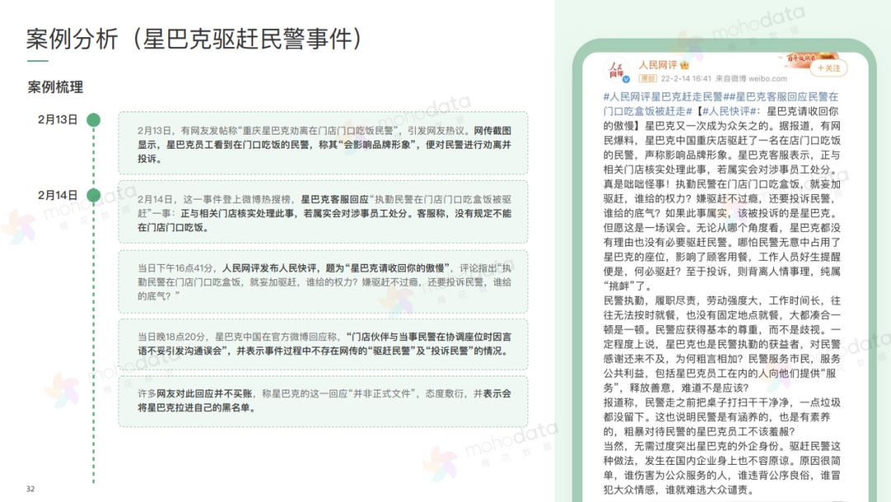Click the 人民网评 avatar icon

[616, 70]
